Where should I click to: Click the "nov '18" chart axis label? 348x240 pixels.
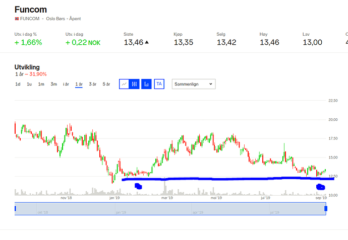point(66,198)
